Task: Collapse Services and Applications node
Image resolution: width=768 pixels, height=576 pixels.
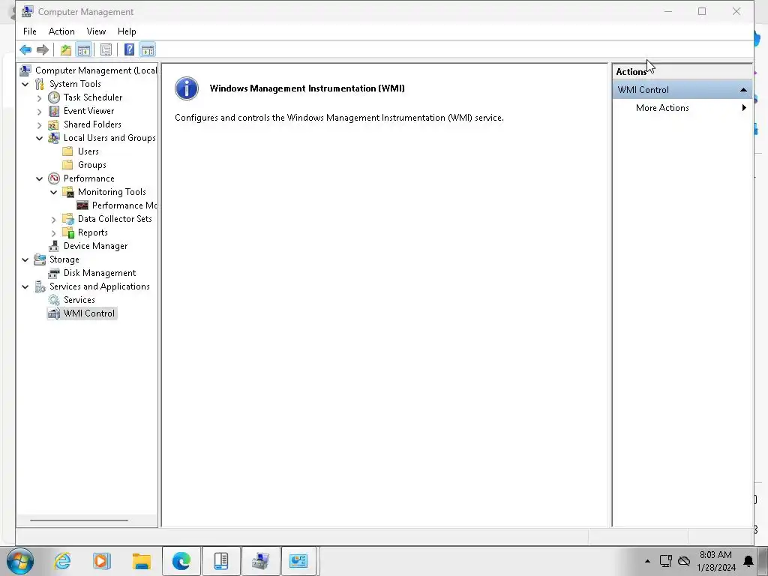Action: click(x=25, y=286)
